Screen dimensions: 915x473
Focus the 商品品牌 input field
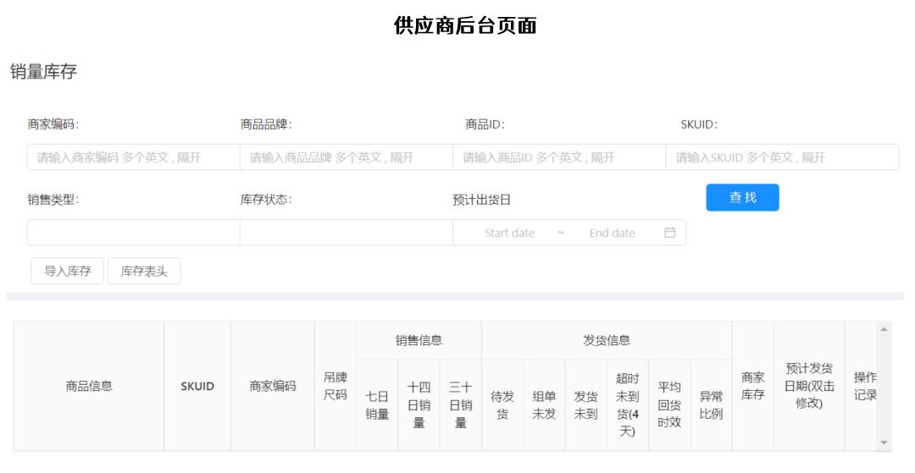[346, 157]
